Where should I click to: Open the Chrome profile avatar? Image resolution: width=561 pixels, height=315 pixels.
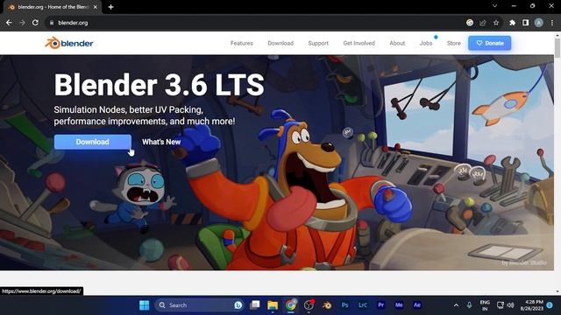point(539,23)
